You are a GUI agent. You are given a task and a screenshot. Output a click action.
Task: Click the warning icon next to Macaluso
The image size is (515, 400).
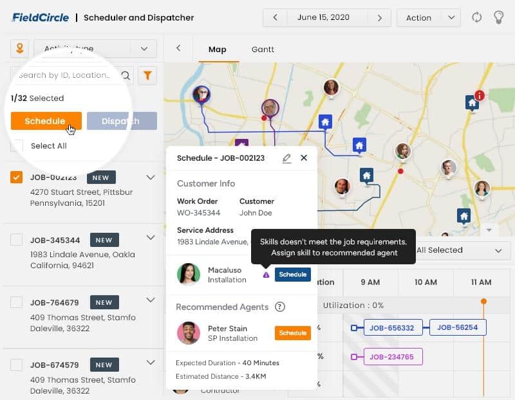(266, 273)
